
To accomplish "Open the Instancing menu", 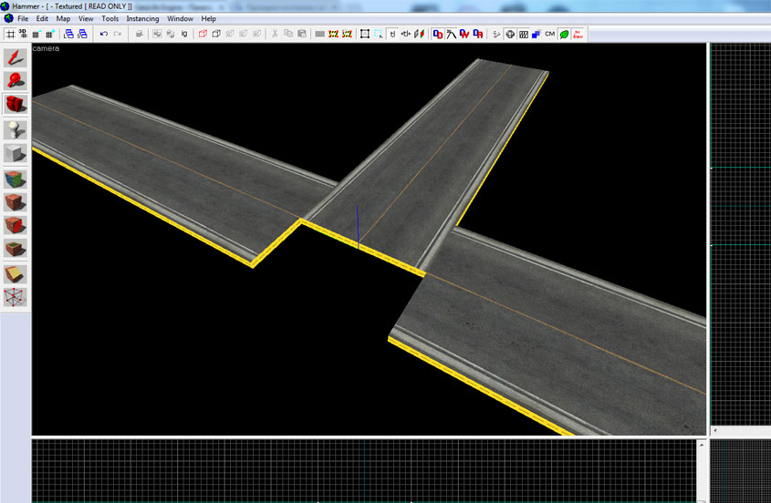I will point(142,18).
